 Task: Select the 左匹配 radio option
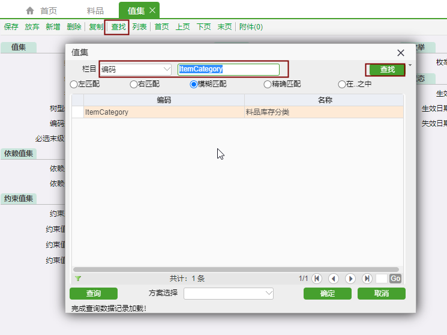(74, 84)
